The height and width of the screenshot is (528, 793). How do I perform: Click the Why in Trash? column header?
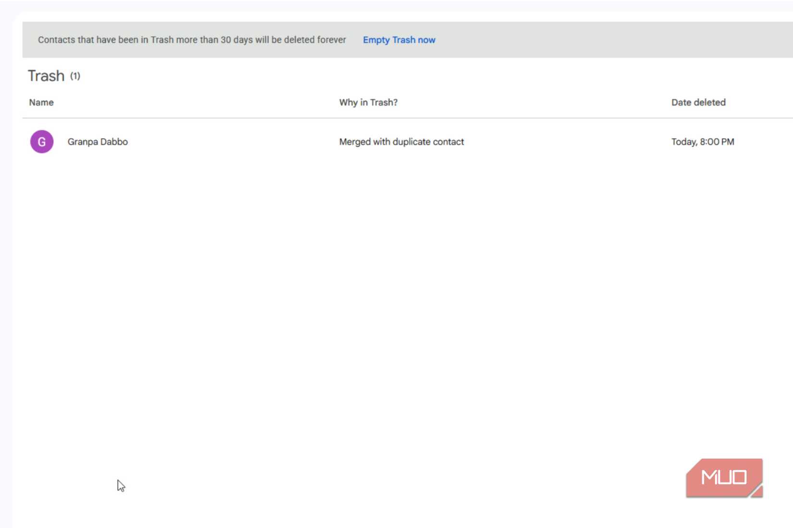[x=368, y=102]
